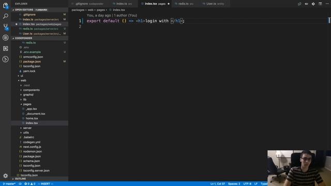Viewport: 331px width, 186px height.
Task: Switch to the User.ts tab
Action: 213,4
